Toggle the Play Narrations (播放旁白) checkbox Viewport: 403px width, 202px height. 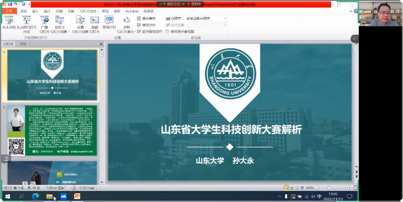pyautogui.click(x=139, y=18)
